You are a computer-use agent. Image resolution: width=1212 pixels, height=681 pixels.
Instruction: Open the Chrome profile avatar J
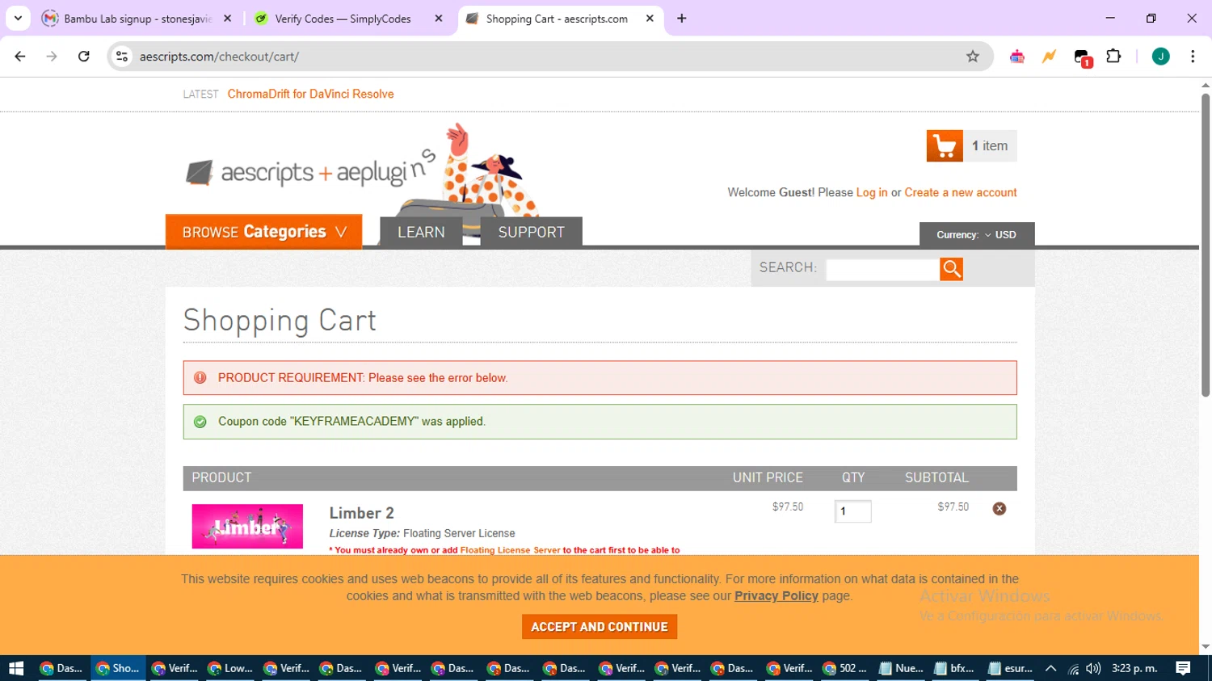(1160, 57)
